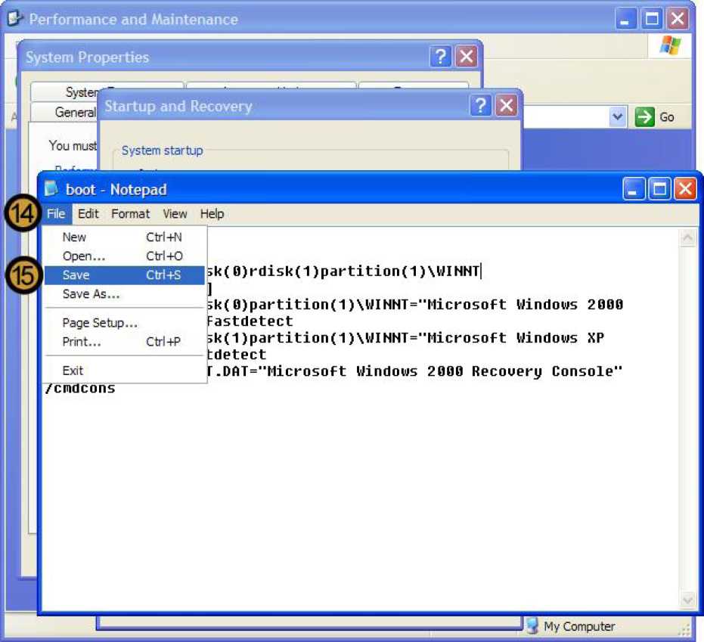Open the File menu in Notepad
Screen dimensions: 704x642
[56, 214]
